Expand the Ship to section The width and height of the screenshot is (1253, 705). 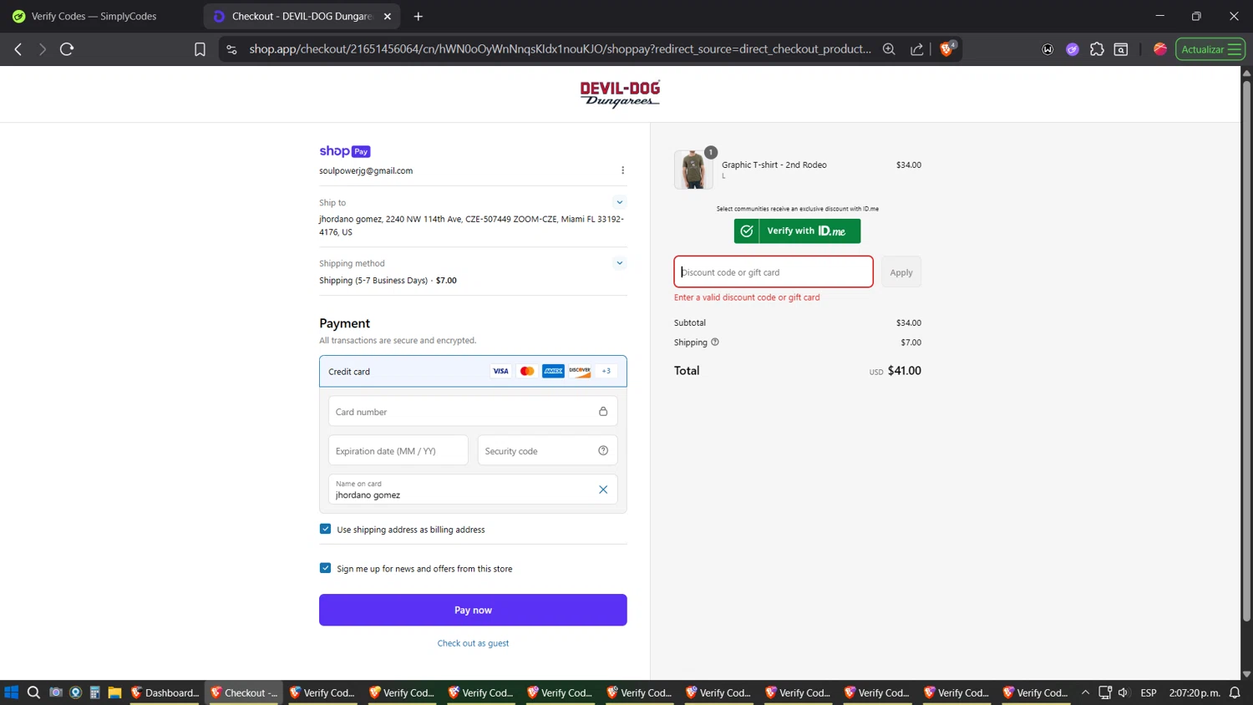coord(619,202)
